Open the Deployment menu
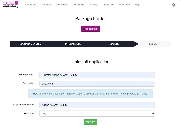Screen dimensions: 181x136 (x=62, y=5)
